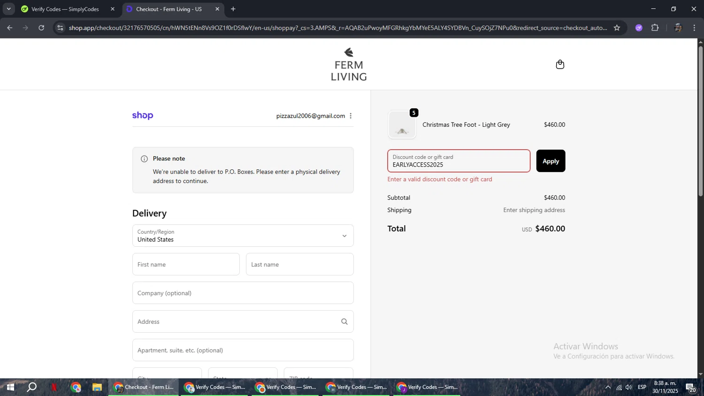Open tab search dropdown arrow
704x396 pixels.
pyautogui.click(x=8, y=9)
